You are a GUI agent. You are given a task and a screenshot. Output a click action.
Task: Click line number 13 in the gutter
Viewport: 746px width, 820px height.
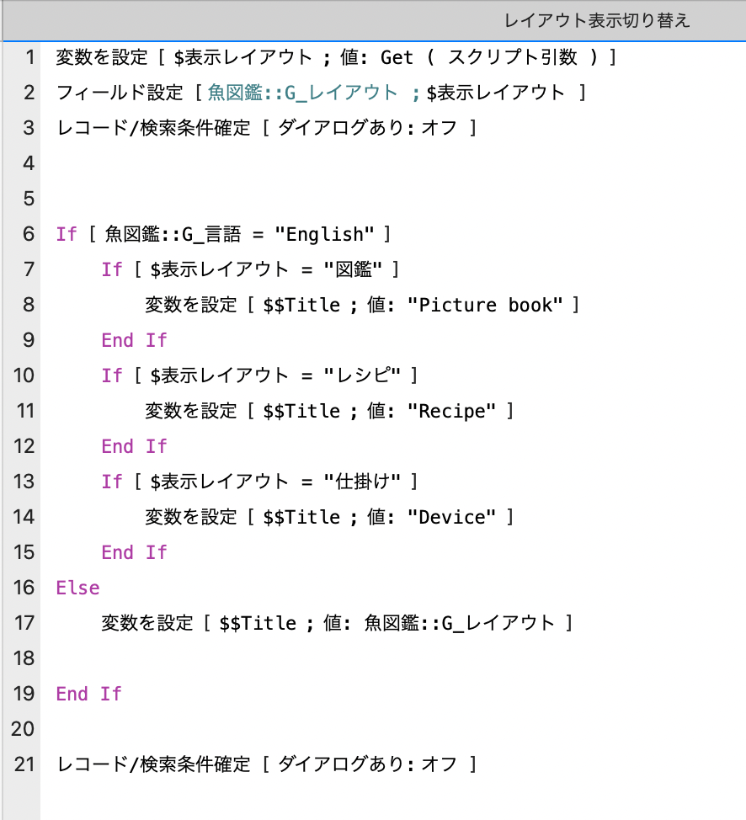24,481
